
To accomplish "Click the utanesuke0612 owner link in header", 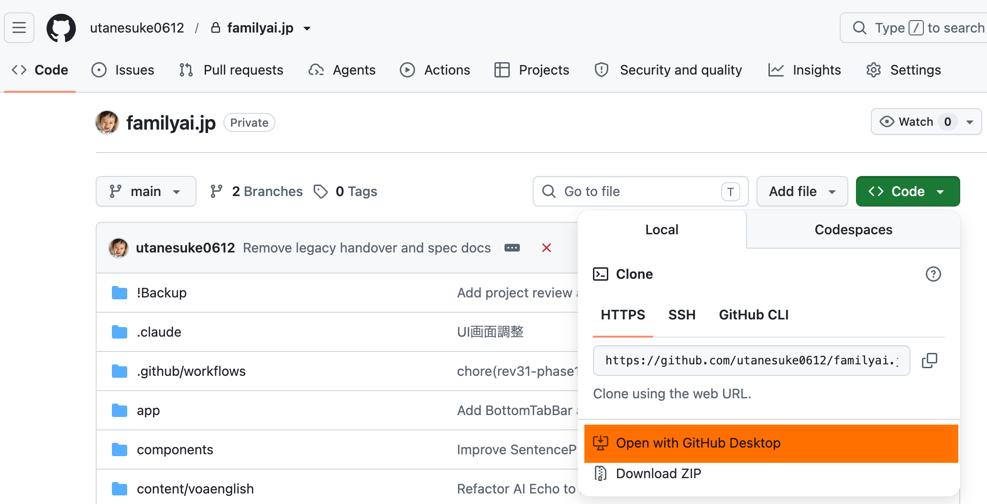I will (x=137, y=28).
